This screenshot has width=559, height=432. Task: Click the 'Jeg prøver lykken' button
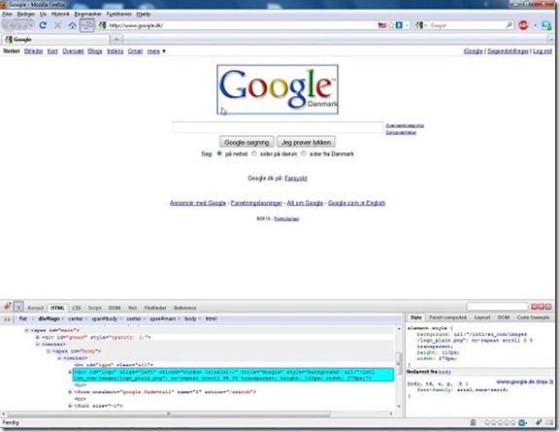pos(306,142)
